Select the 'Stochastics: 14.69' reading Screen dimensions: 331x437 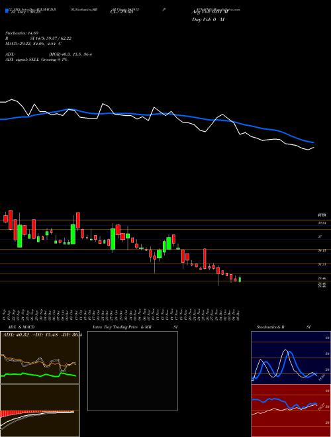[x=21, y=33]
